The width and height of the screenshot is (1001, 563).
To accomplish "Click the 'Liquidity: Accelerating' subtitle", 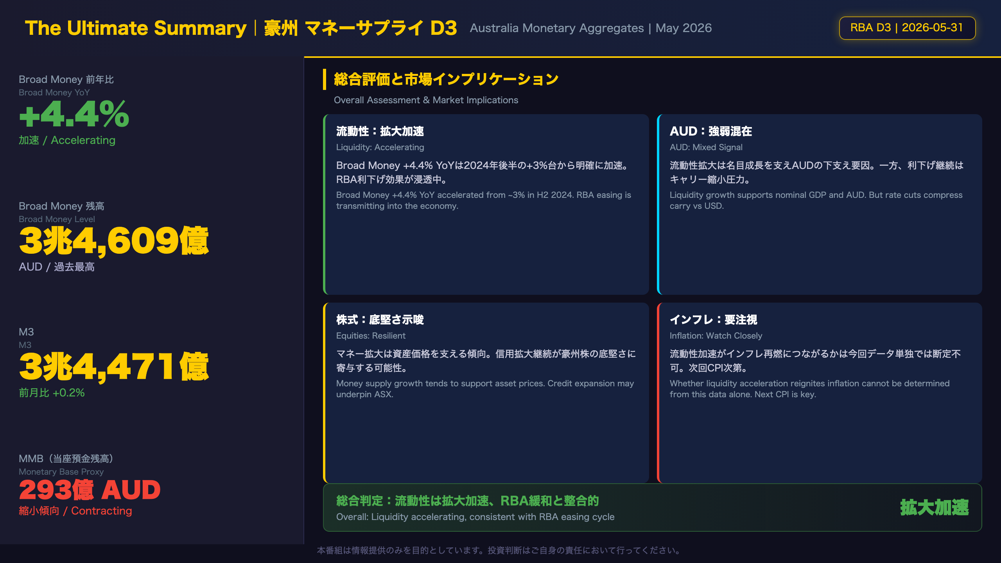I will (x=380, y=147).
